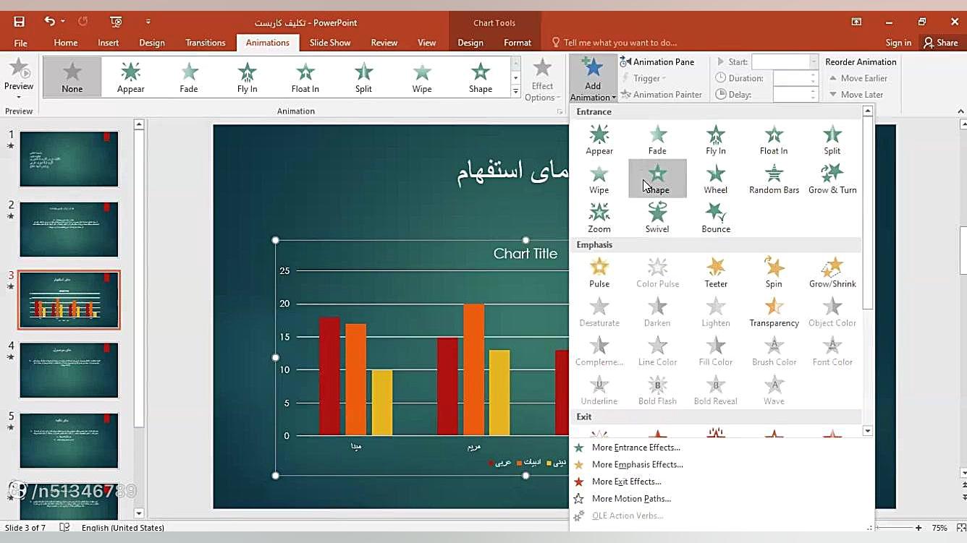Select the Wheel entrance effect
This screenshot has width=967, height=543.
coord(716,179)
